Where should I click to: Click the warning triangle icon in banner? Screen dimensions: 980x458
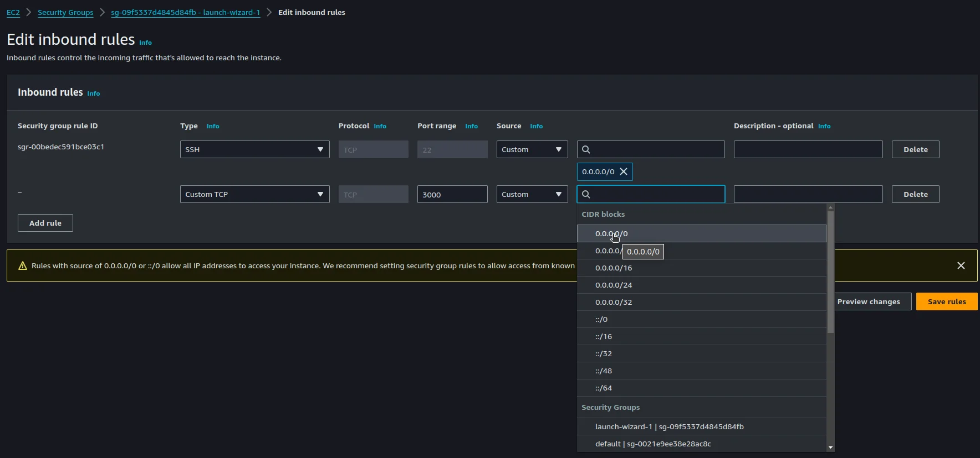point(23,266)
